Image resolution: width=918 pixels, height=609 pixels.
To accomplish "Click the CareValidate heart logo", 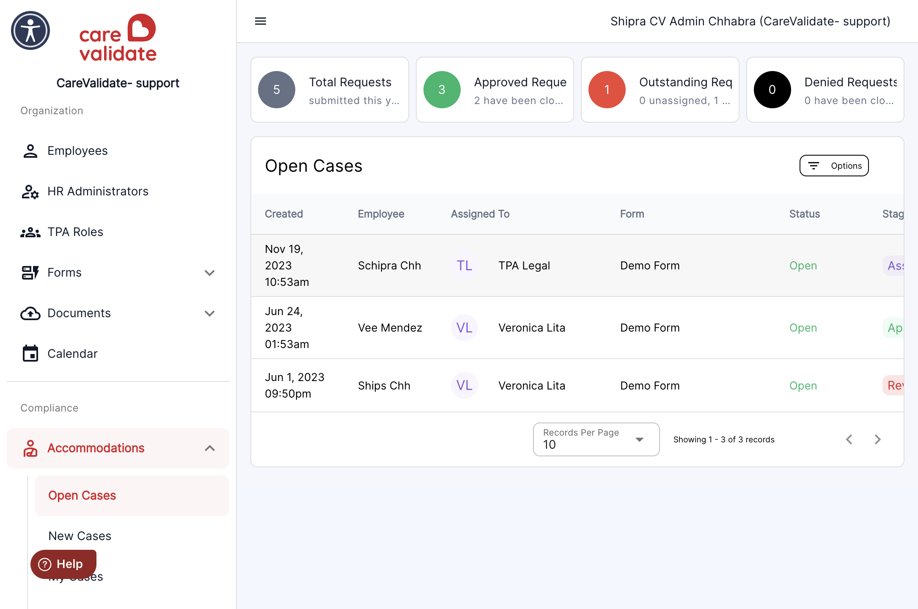I will click(118, 38).
